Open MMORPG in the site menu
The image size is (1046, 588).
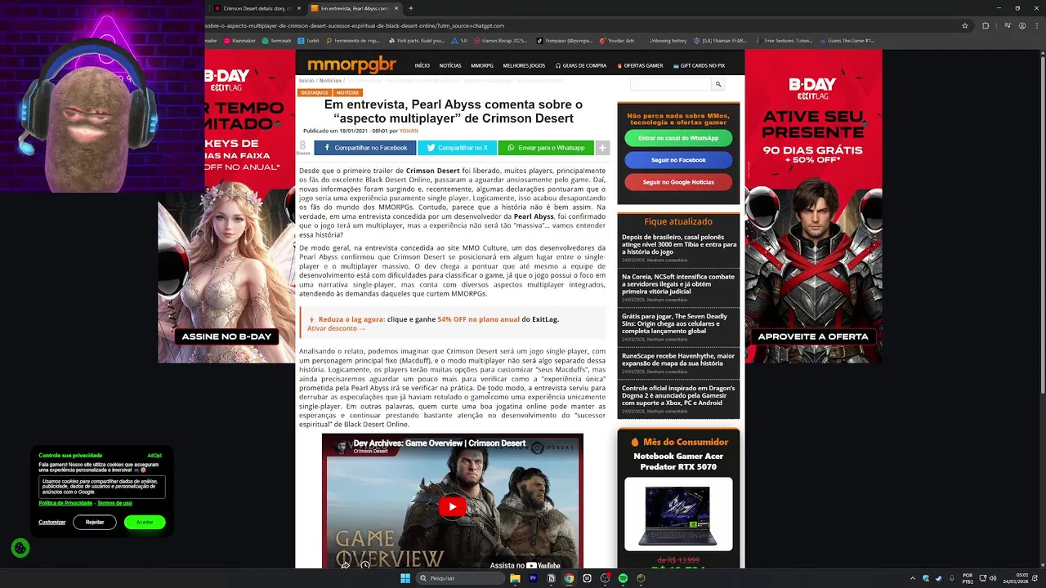[482, 65]
